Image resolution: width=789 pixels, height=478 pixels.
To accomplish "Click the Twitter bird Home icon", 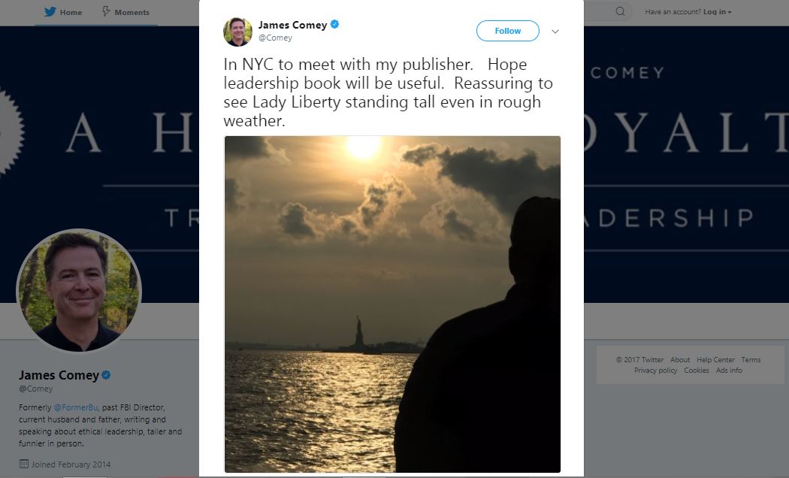I will pyautogui.click(x=50, y=12).
